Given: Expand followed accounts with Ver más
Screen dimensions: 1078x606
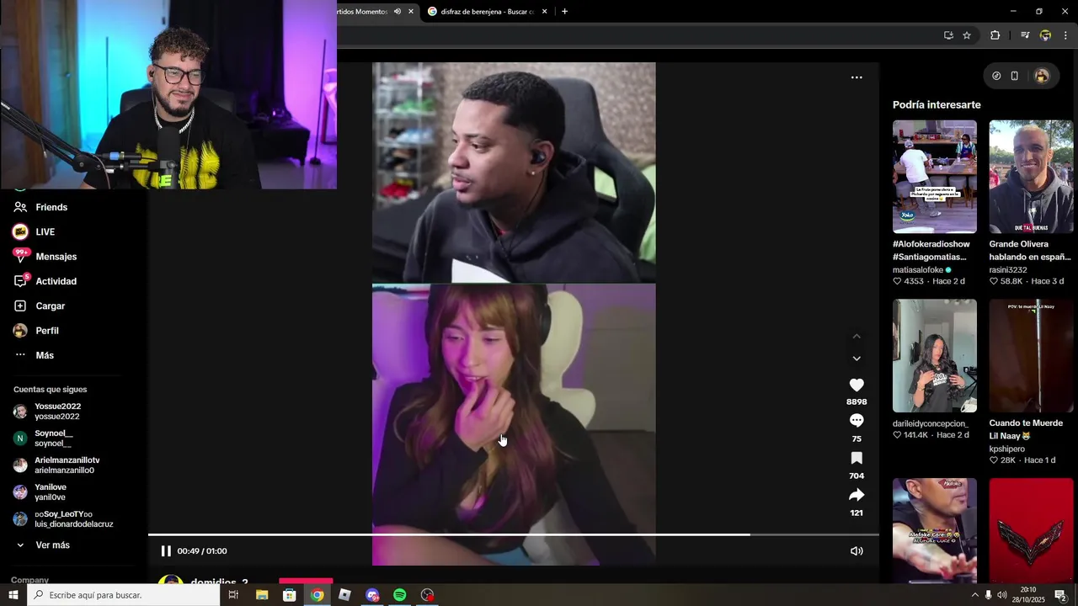Looking at the screenshot, I should pos(52,545).
